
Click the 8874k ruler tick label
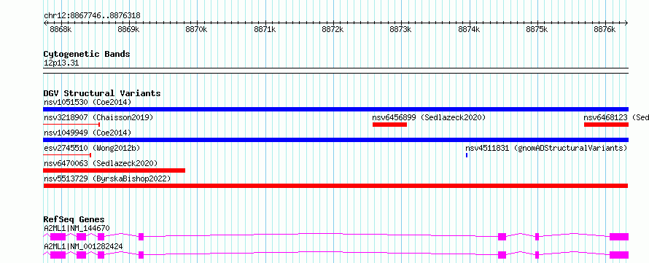pyautogui.click(x=469, y=30)
